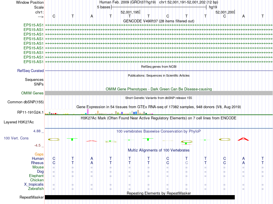Click the chr1:52,001,191-52,001,202 (12 bp) position text
The height and width of the screenshot is (204, 273).
tap(189, 2)
